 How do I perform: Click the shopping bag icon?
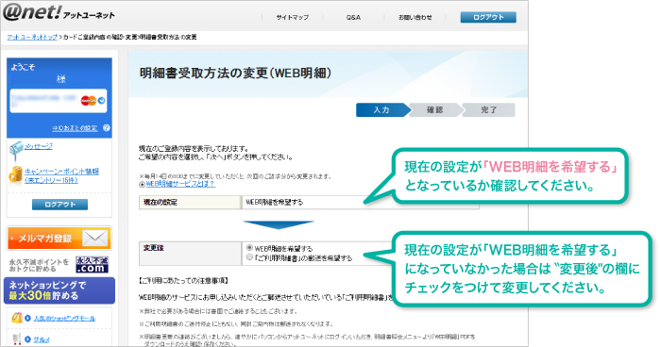[16, 318]
